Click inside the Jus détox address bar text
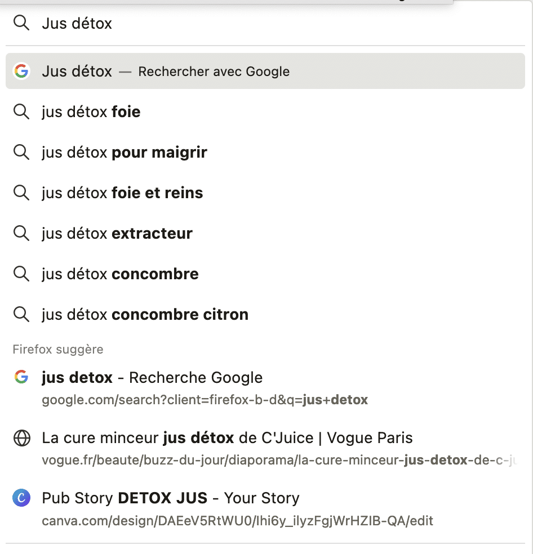This screenshot has width=533, height=554. (77, 24)
